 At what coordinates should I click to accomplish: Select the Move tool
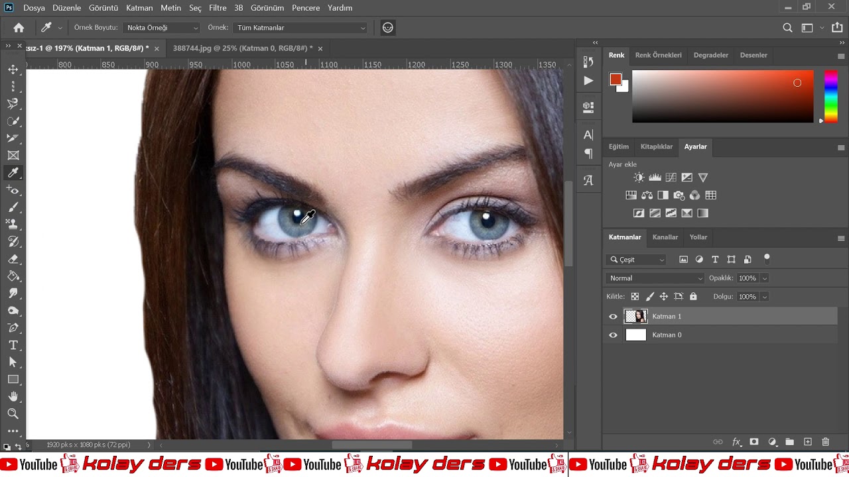click(13, 70)
